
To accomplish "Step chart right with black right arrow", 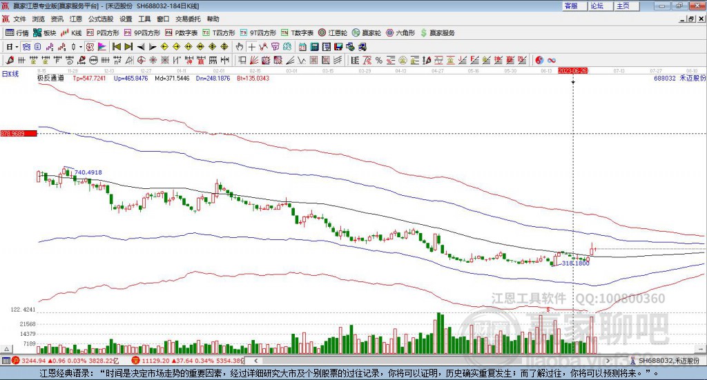I will [153, 47].
